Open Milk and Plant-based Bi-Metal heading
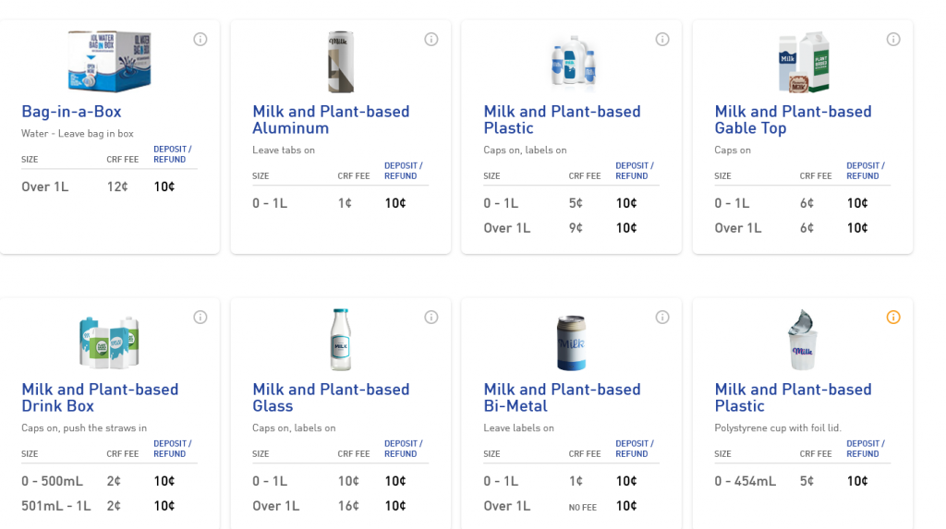This screenshot has width=946, height=529. tap(562, 398)
